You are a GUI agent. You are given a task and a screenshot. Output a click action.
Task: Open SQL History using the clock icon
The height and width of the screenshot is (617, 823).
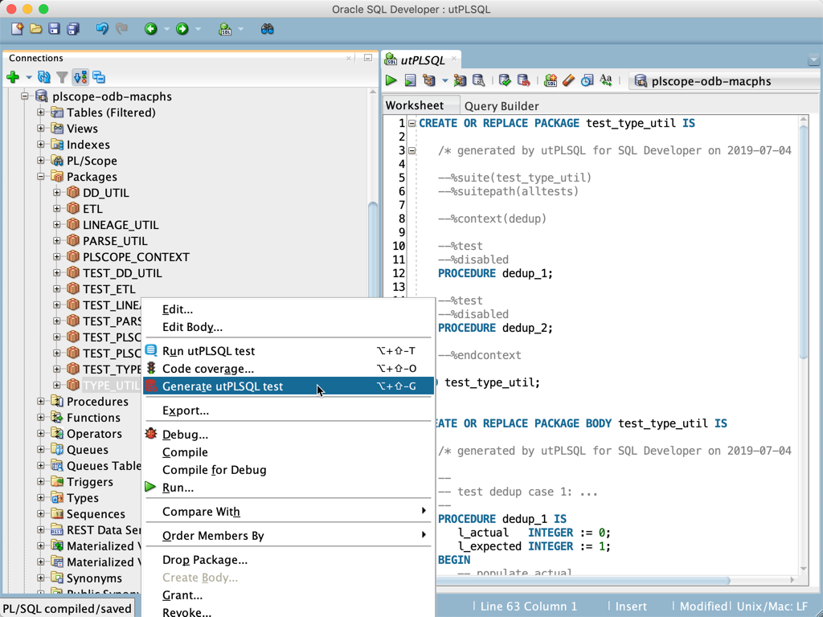(x=588, y=80)
